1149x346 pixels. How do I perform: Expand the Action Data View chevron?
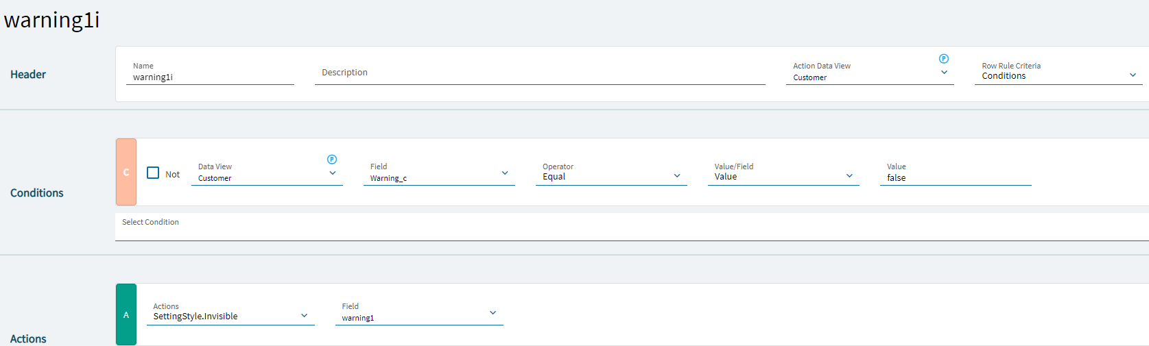click(x=944, y=73)
